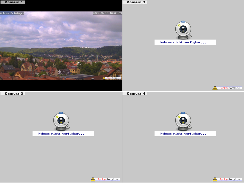Click the Kamera 1 label
Viewport: 244px width, 183px height.
13,2
